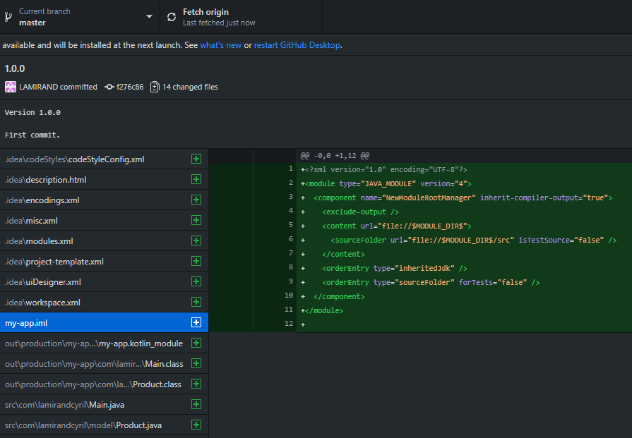632x438 pixels.
Task: Select .idea\description.html file
Action: 104,180
